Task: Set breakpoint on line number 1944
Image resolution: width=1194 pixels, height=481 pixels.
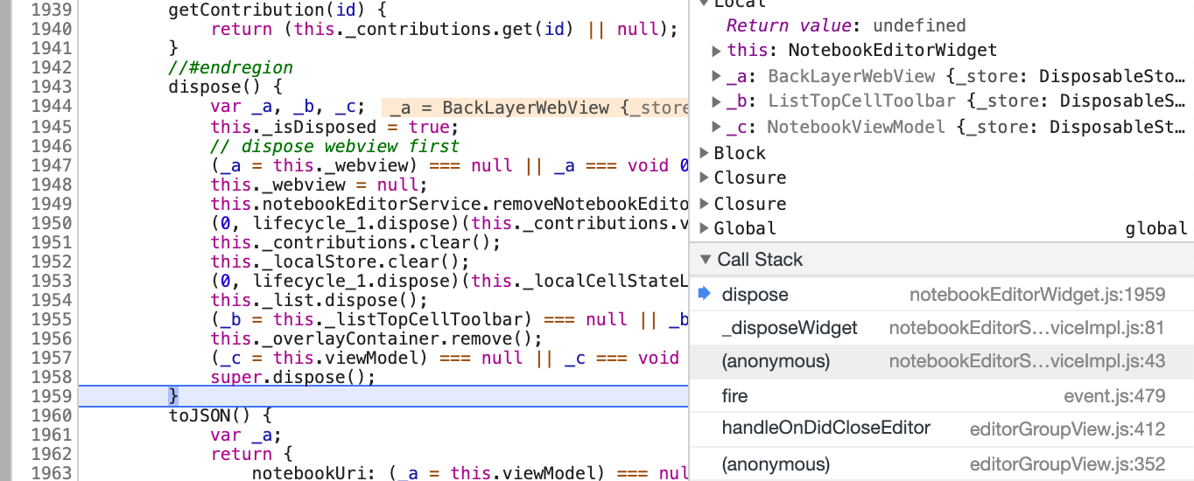Action: tap(53, 107)
